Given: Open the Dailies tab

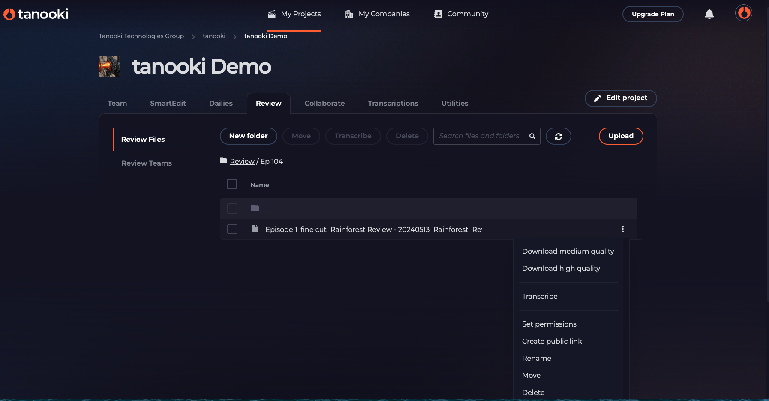Looking at the screenshot, I should click(x=221, y=103).
